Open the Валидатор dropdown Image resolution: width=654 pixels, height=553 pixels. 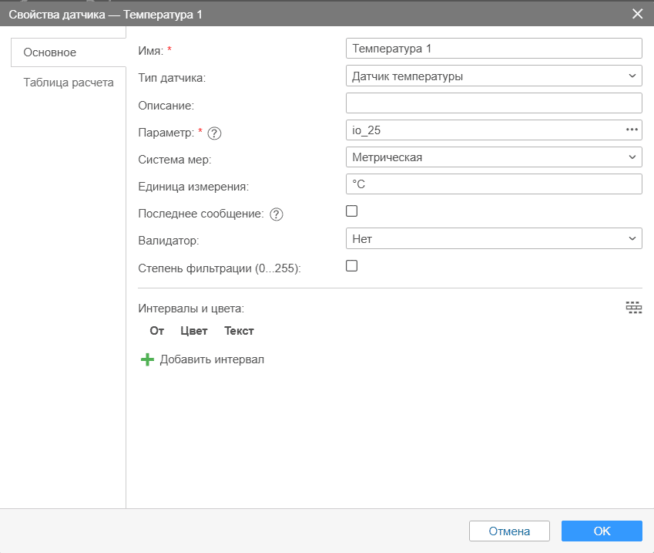494,238
